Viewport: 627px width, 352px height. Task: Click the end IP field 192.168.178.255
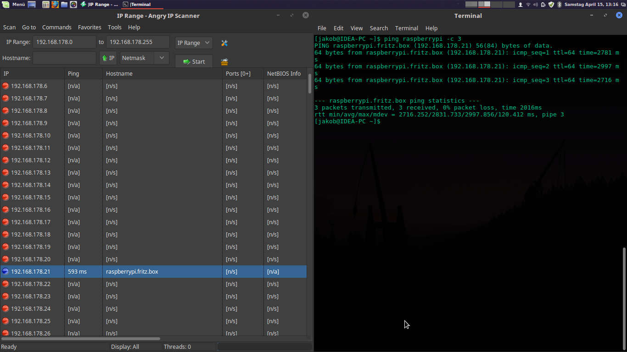tap(138, 42)
